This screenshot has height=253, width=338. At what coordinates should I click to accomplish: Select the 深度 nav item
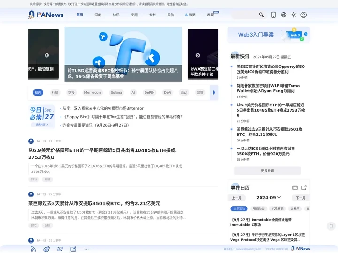tap(98, 15)
